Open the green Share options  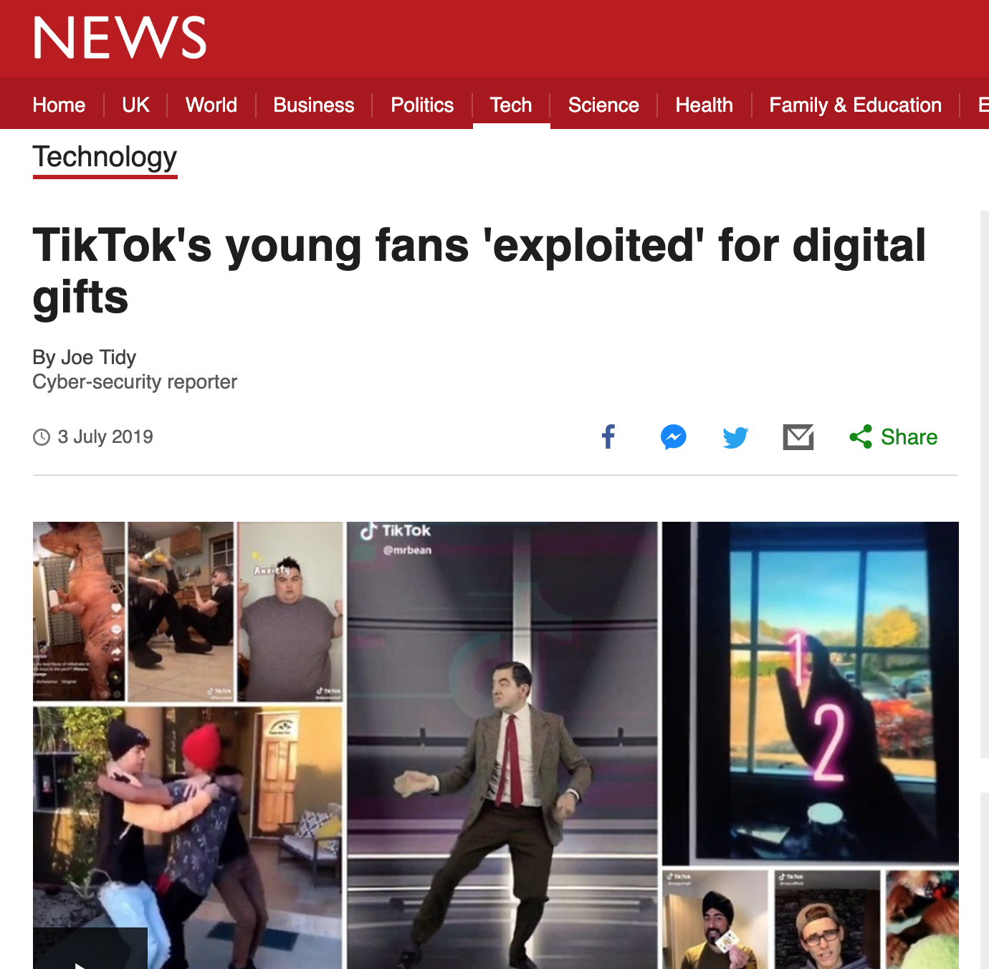(x=894, y=437)
